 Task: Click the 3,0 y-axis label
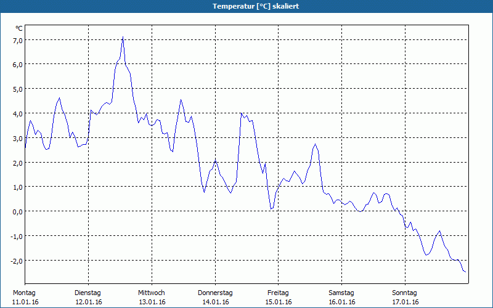pos(17,138)
